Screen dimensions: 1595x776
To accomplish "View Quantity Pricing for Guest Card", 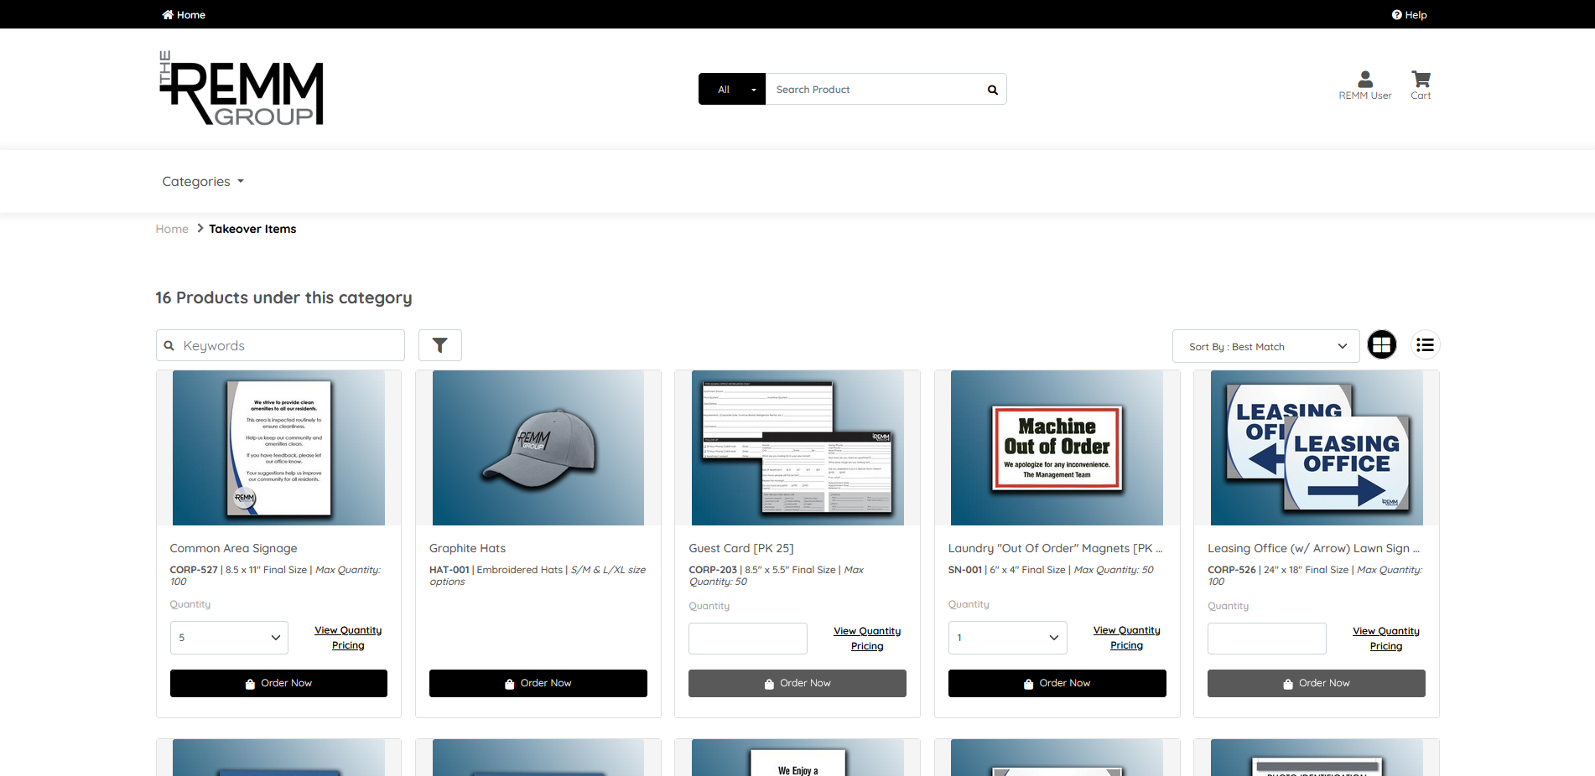I will [866, 639].
